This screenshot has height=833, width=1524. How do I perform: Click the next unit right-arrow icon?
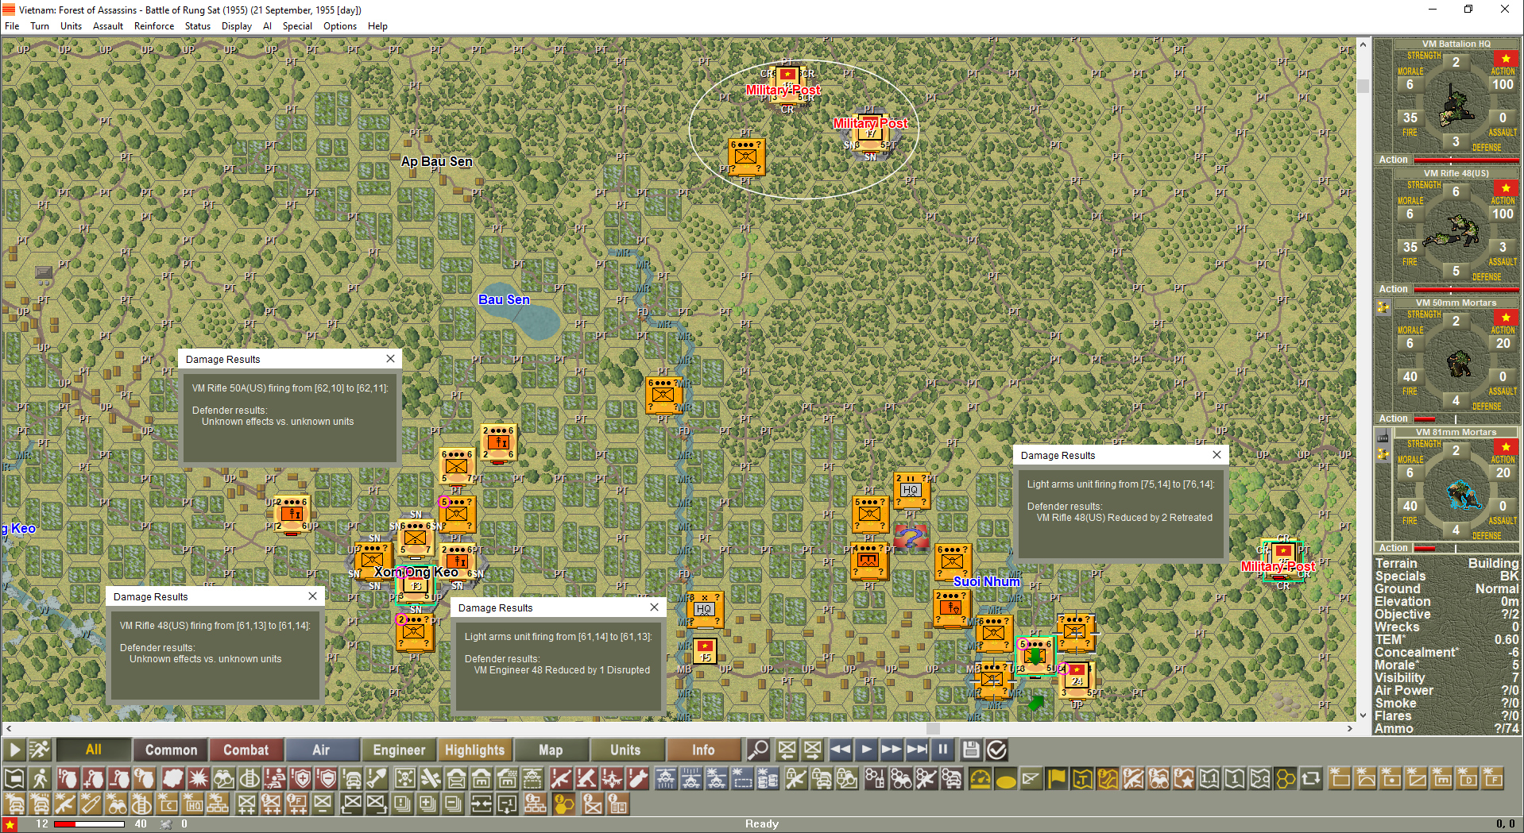(x=812, y=750)
